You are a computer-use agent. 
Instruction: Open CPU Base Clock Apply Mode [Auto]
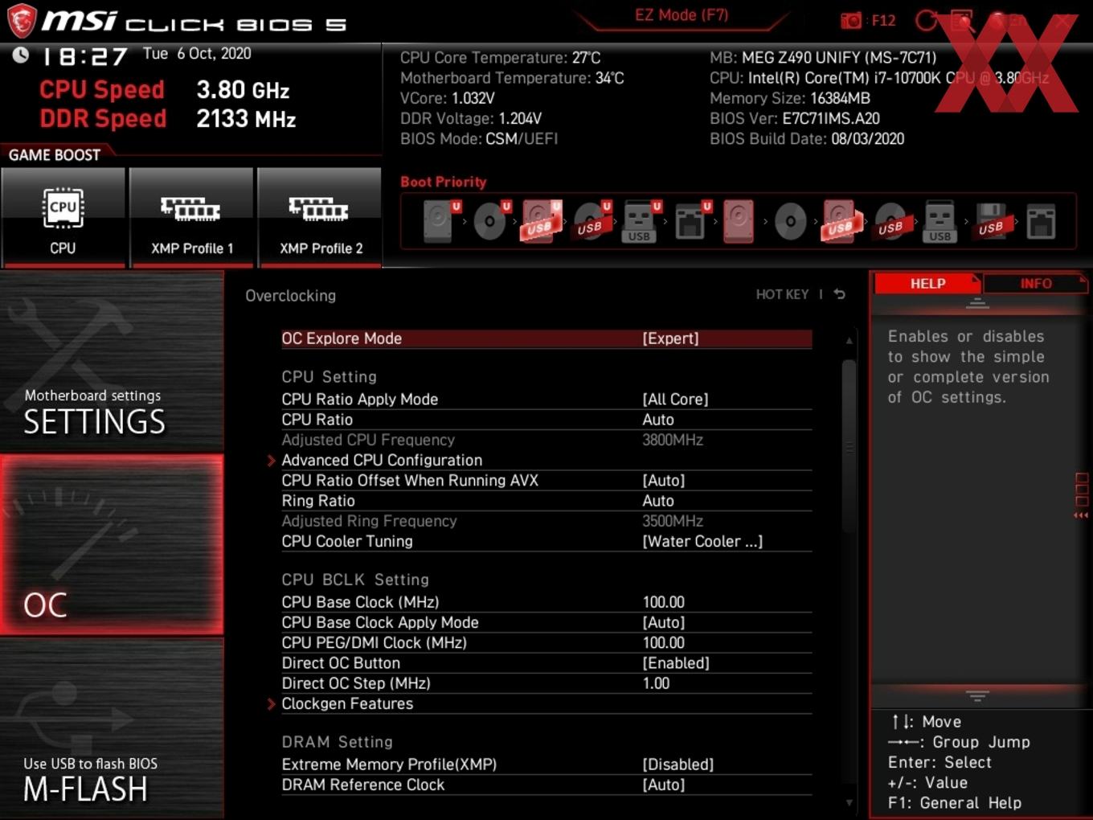point(546,623)
